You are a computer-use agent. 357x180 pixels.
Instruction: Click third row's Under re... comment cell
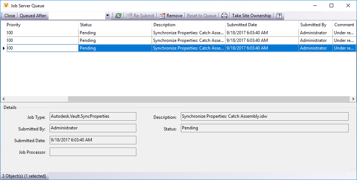(344, 48)
